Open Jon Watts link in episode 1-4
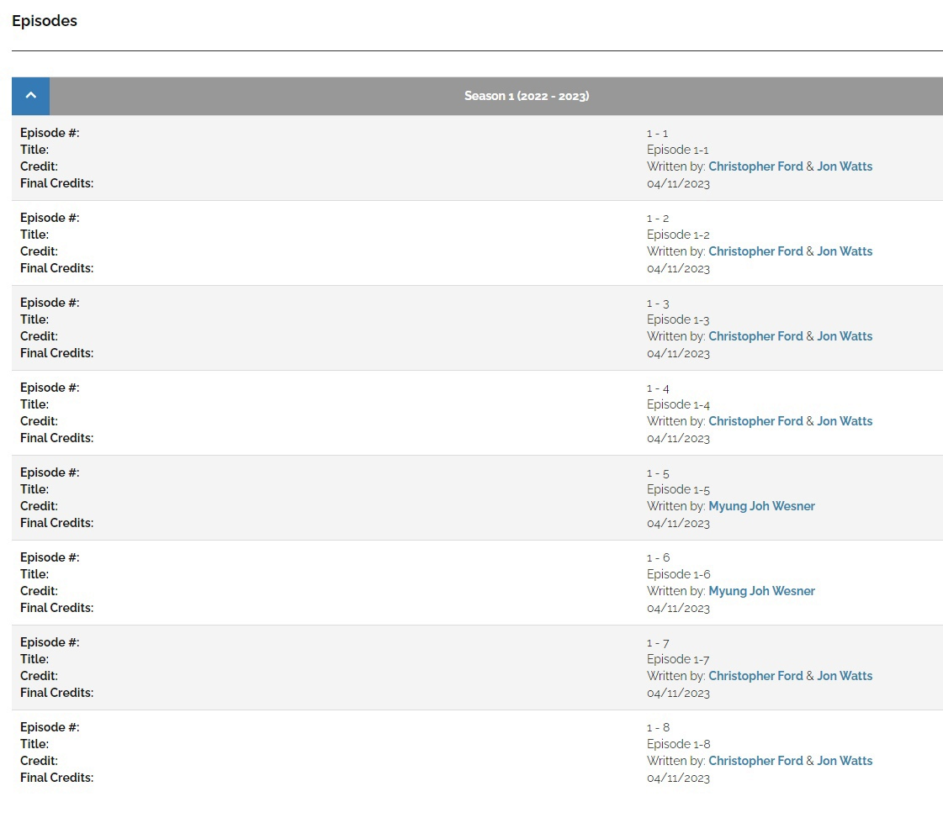Screen dimensions: 943x818 coord(845,420)
